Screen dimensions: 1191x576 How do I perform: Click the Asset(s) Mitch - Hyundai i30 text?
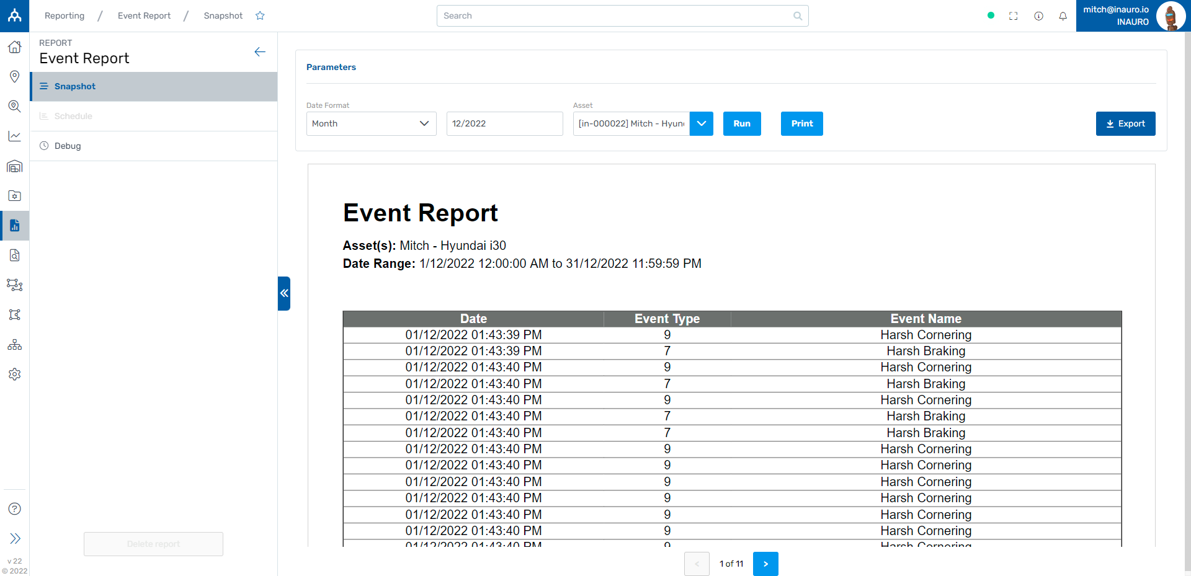(x=424, y=246)
